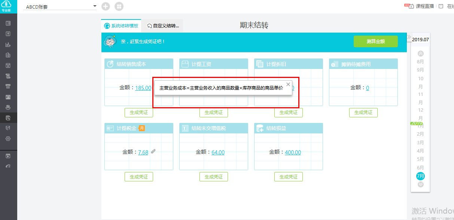Generate voucher for 计提税金
Viewport: 454px width, 220px height.
coord(139,177)
